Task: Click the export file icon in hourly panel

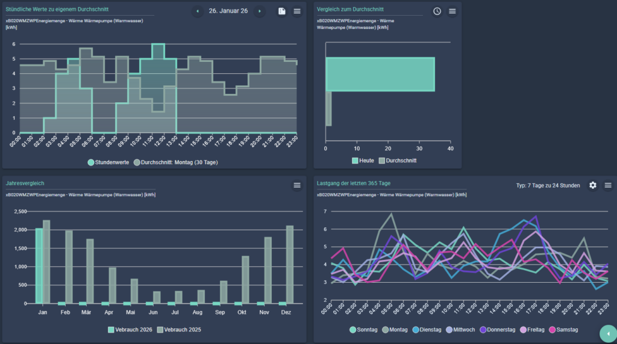Action: coord(281,11)
